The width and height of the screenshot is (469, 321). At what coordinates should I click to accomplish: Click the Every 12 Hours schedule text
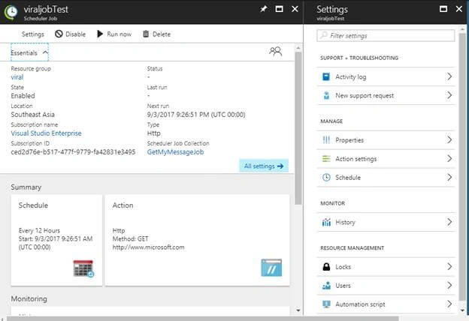[x=39, y=230]
